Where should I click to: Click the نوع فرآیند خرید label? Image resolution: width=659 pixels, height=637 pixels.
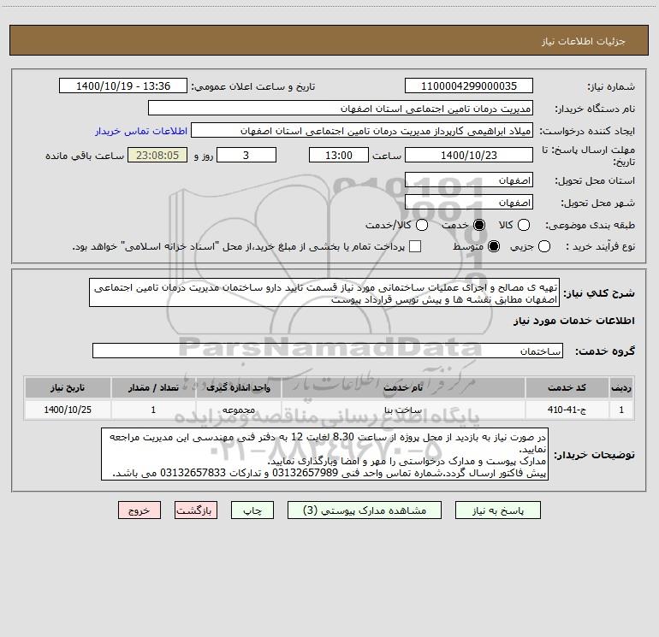[x=600, y=247]
